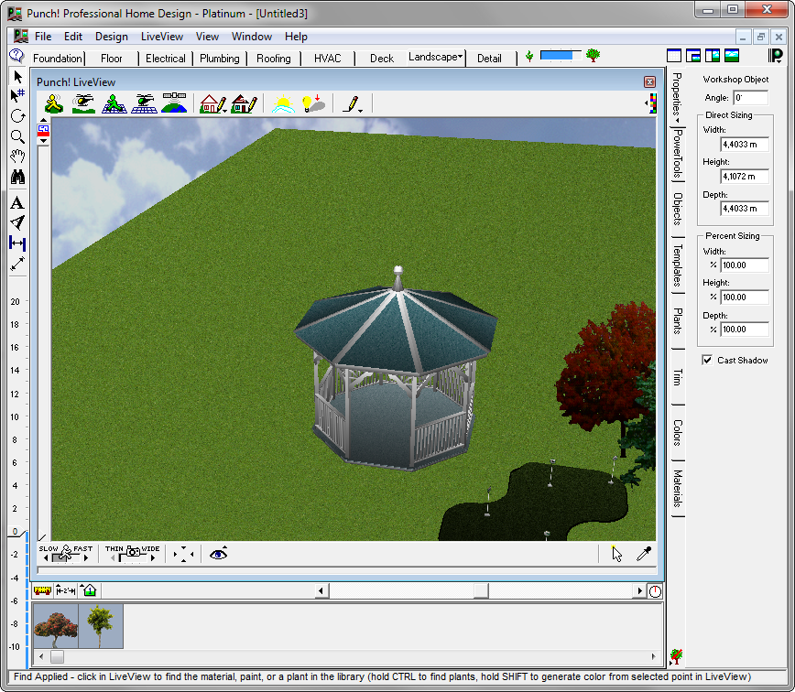Open the LiveView menu
The image size is (795, 692).
[x=162, y=37]
